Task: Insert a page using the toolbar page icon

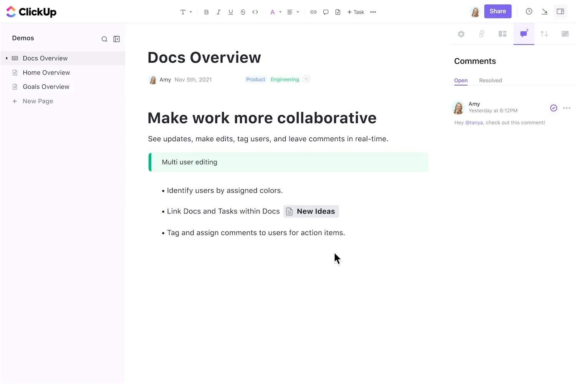Action: (338, 12)
